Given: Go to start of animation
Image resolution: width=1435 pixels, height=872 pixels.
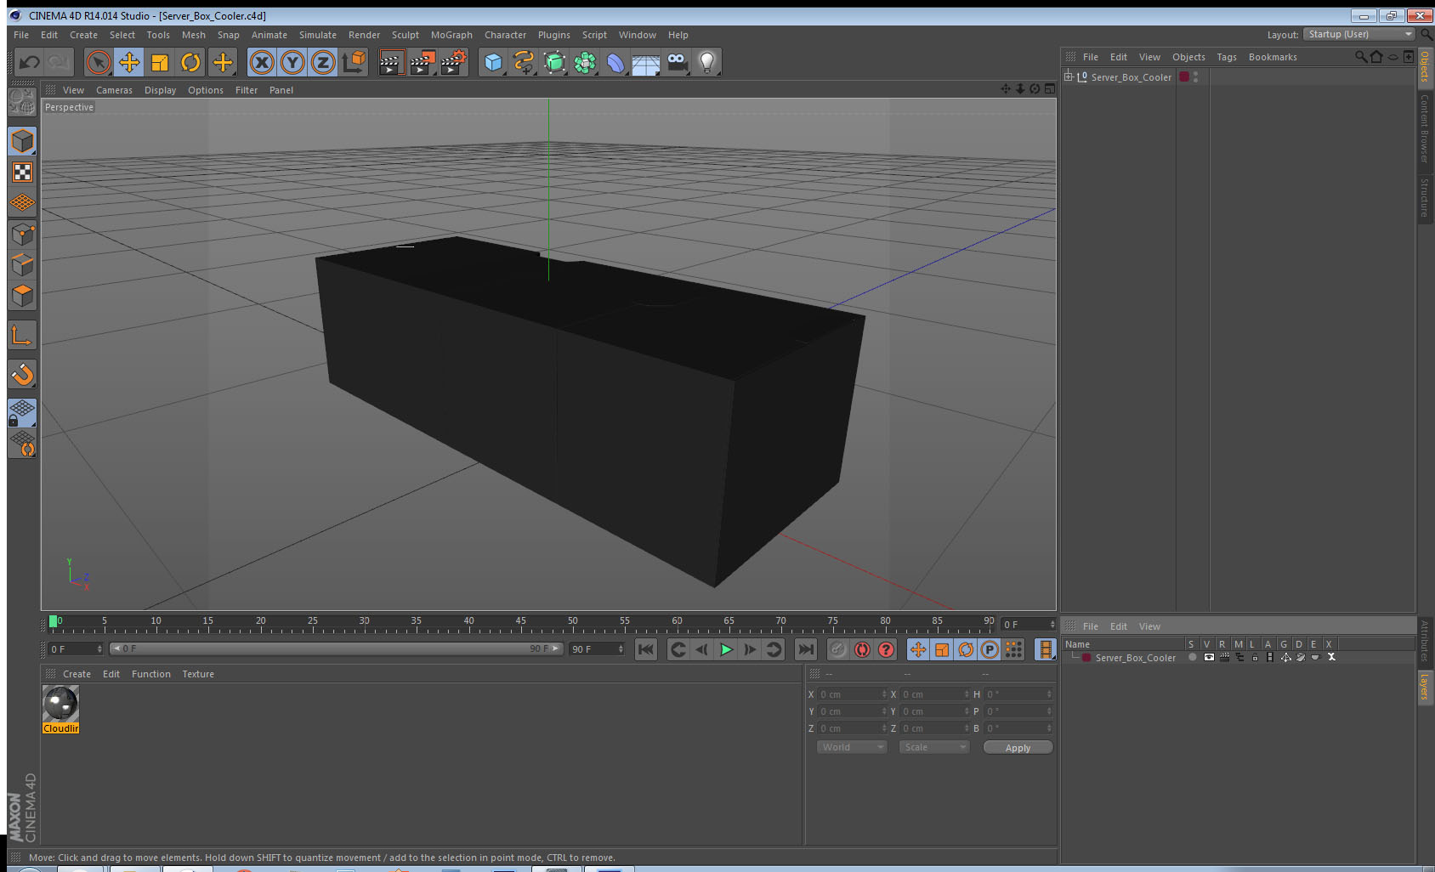Looking at the screenshot, I should pos(646,649).
